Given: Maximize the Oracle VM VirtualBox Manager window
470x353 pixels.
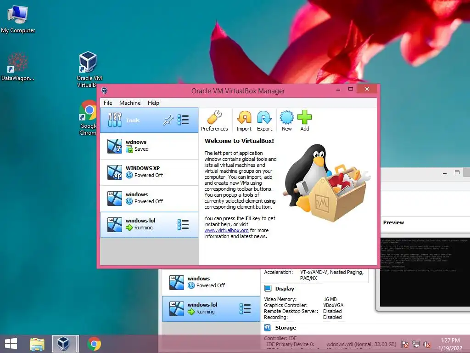Looking at the screenshot, I should [x=351, y=89].
